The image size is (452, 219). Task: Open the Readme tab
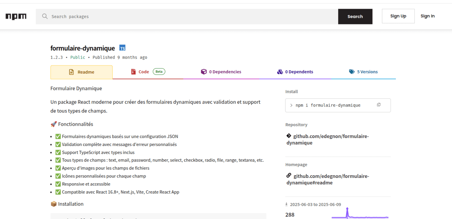81,72
